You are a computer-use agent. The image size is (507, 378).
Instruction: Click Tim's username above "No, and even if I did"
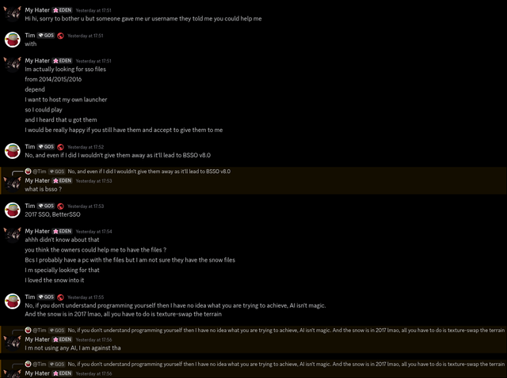(30, 146)
